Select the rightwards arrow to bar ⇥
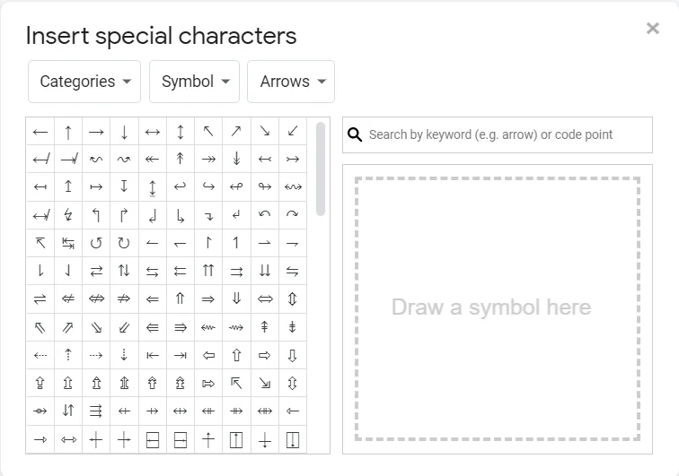The image size is (679, 476). coord(181,355)
